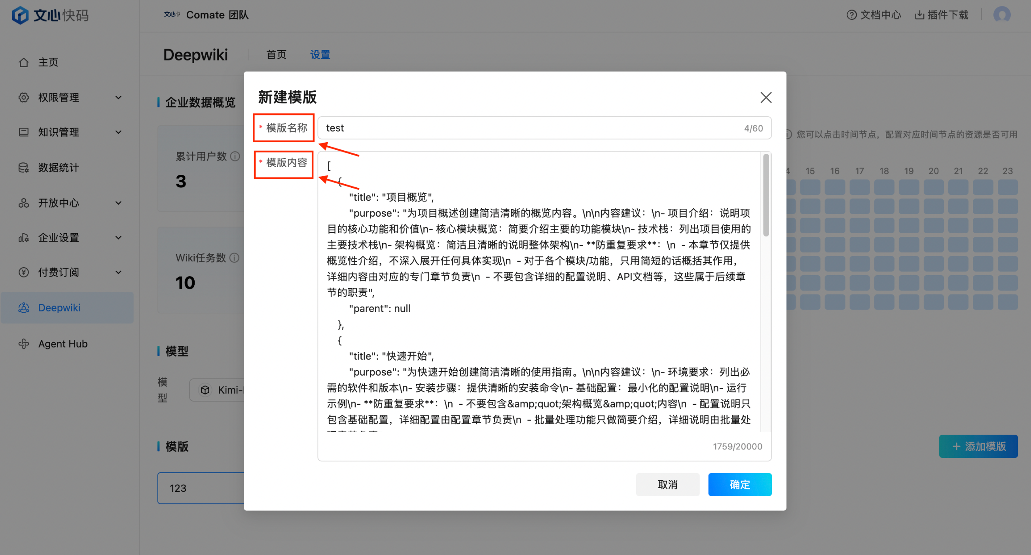Click the hour 23 column label
The width and height of the screenshot is (1031, 555).
[x=1007, y=171]
